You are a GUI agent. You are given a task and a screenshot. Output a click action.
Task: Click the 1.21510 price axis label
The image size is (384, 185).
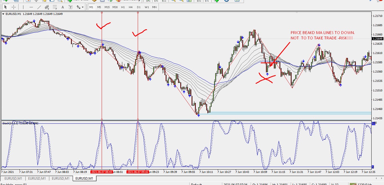point(378,90)
